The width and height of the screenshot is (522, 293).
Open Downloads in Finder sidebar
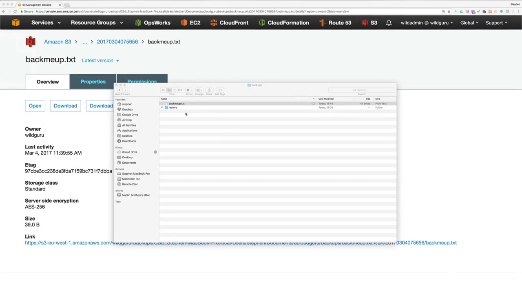pyautogui.click(x=128, y=141)
